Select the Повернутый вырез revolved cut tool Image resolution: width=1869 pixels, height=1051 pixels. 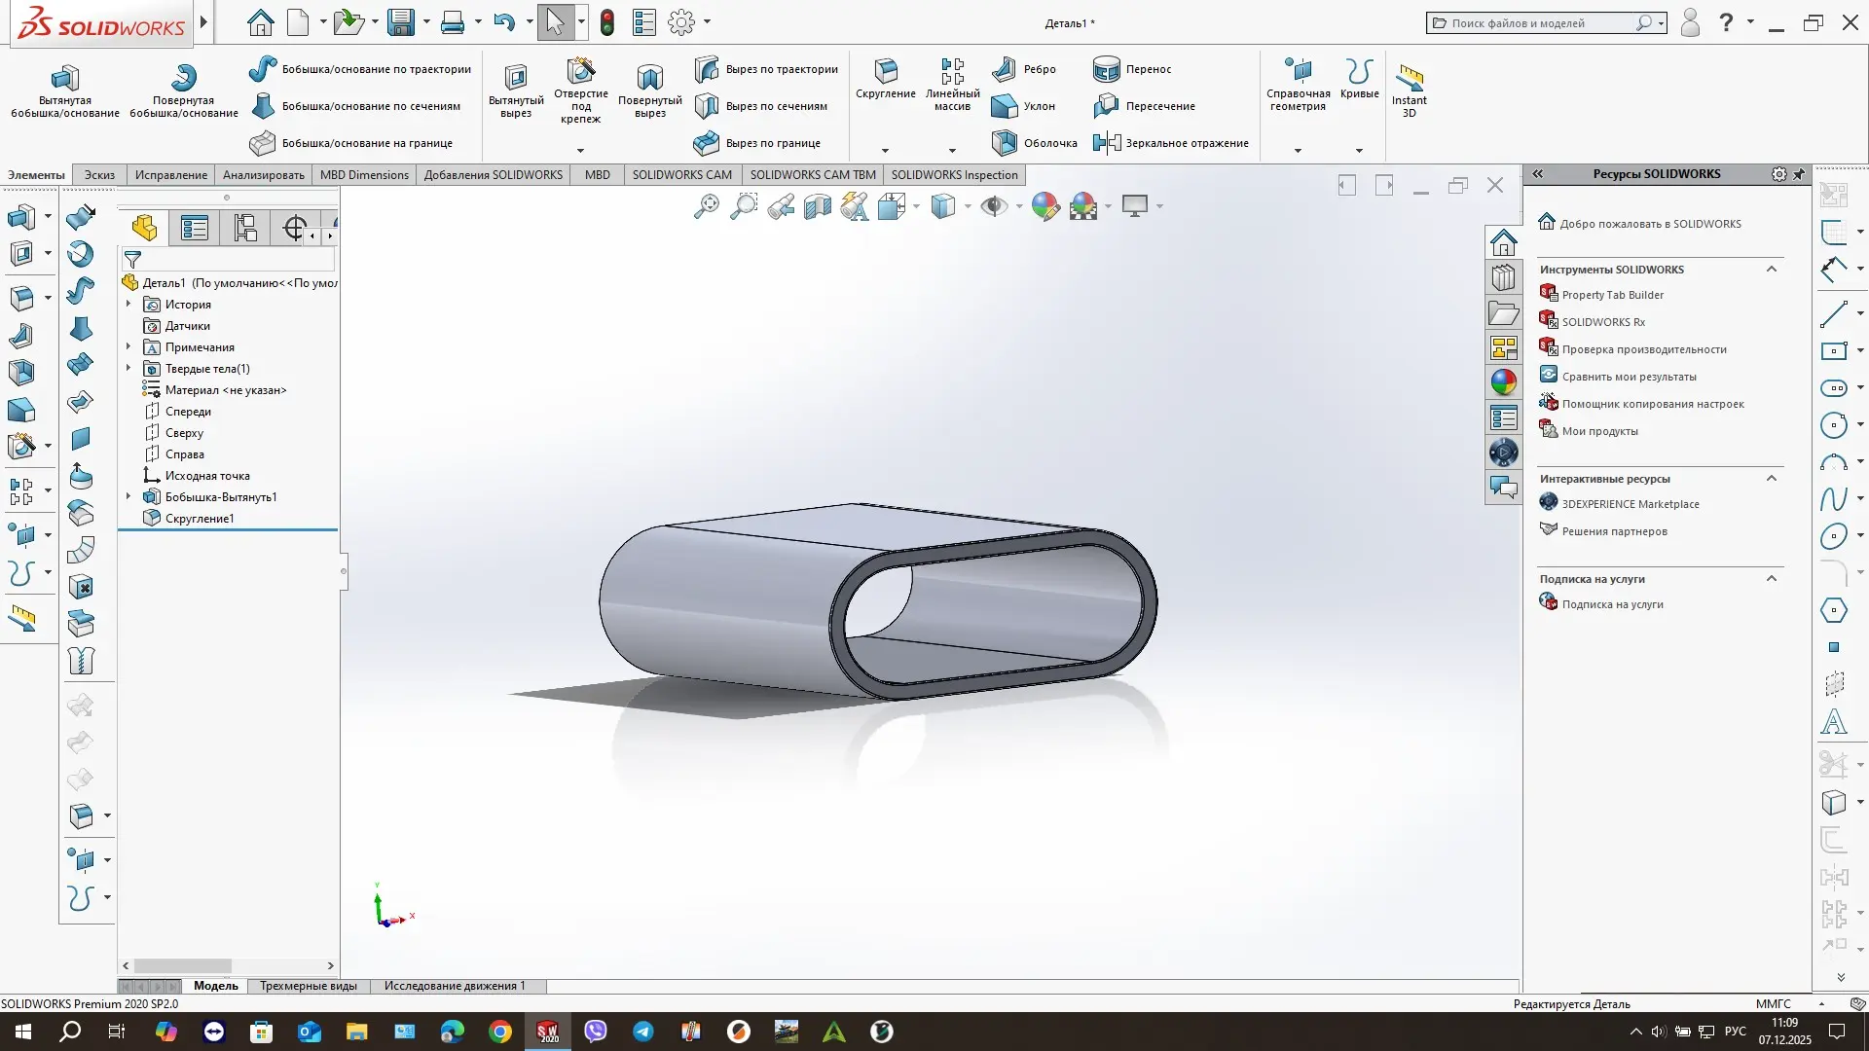point(650,91)
